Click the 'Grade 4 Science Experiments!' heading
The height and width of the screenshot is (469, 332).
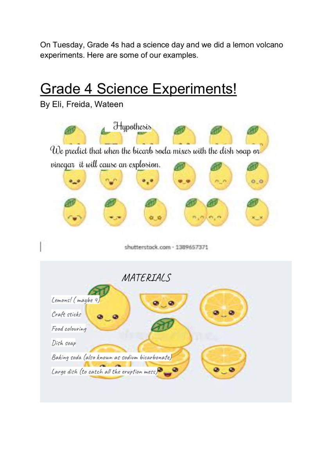(x=138, y=89)
